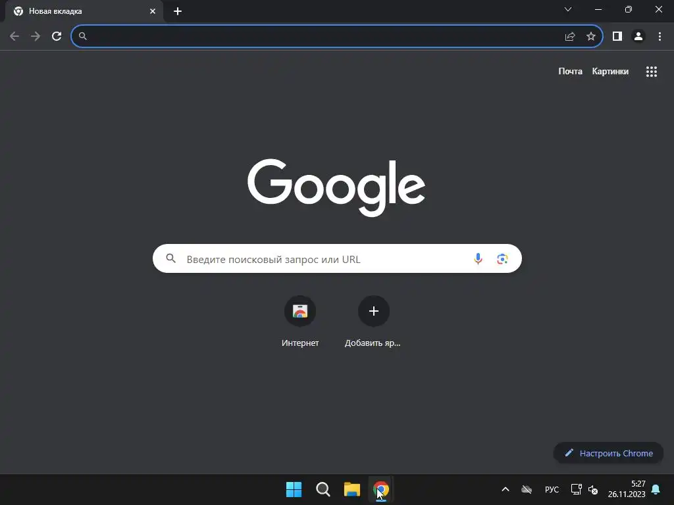Focus the Google search box
The height and width of the screenshot is (505, 674).
(x=337, y=258)
